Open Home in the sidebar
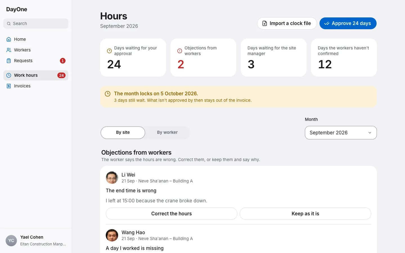405x253 pixels. (x=36, y=39)
